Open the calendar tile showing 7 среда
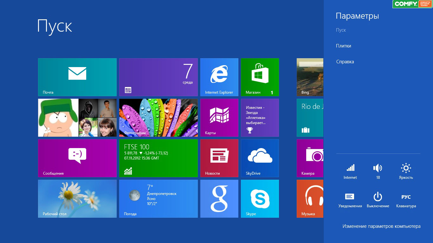The width and height of the screenshot is (433, 243). (158, 77)
